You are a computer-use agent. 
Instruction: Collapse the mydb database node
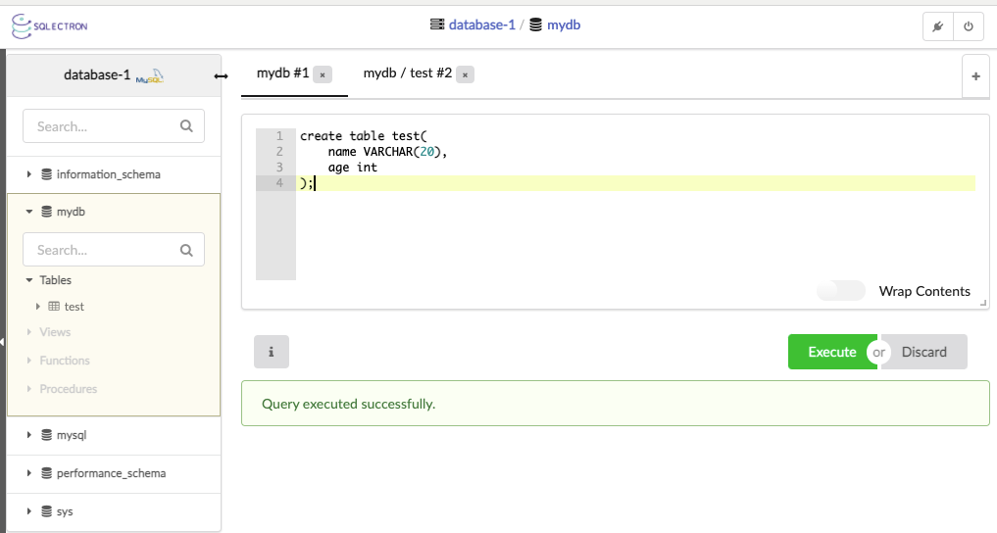pos(29,211)
